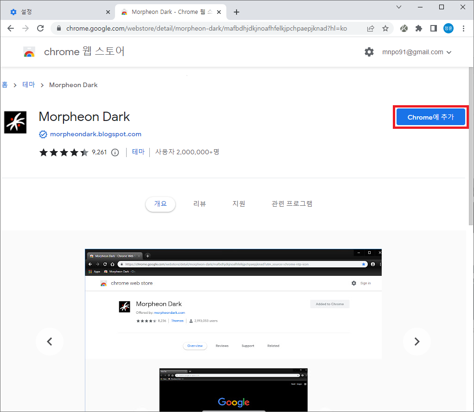This screenshot has height=412, width=474.
Task: Go to 홈 breadcrumb link
Action: 5,85
